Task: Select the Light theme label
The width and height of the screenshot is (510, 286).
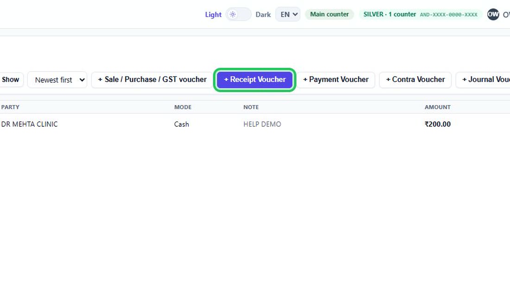Action: (213, 15)
